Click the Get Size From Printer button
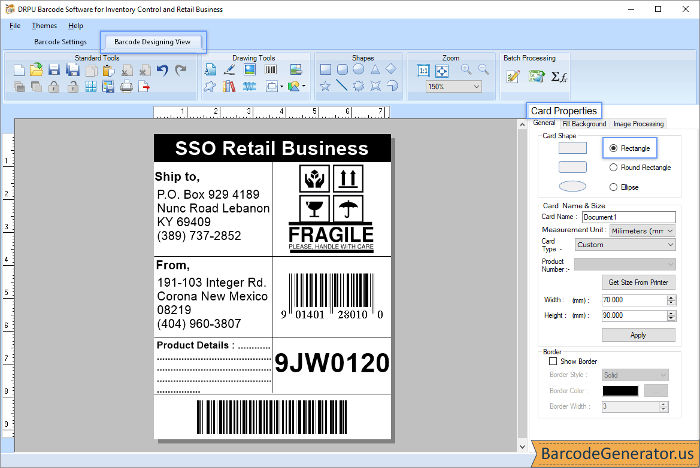 coord(638,282)
